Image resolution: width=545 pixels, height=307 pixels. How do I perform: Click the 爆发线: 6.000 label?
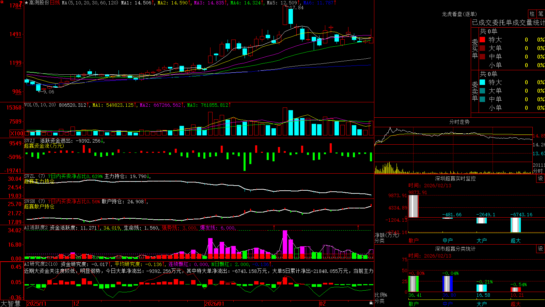click(217, 228)
